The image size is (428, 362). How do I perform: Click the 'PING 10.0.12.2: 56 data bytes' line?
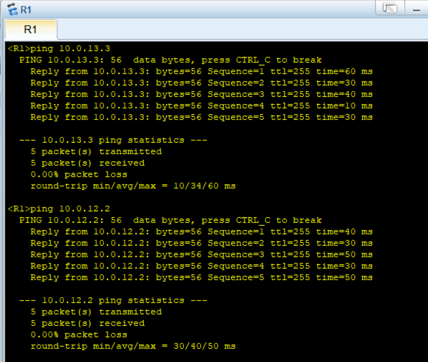[171, 220]
